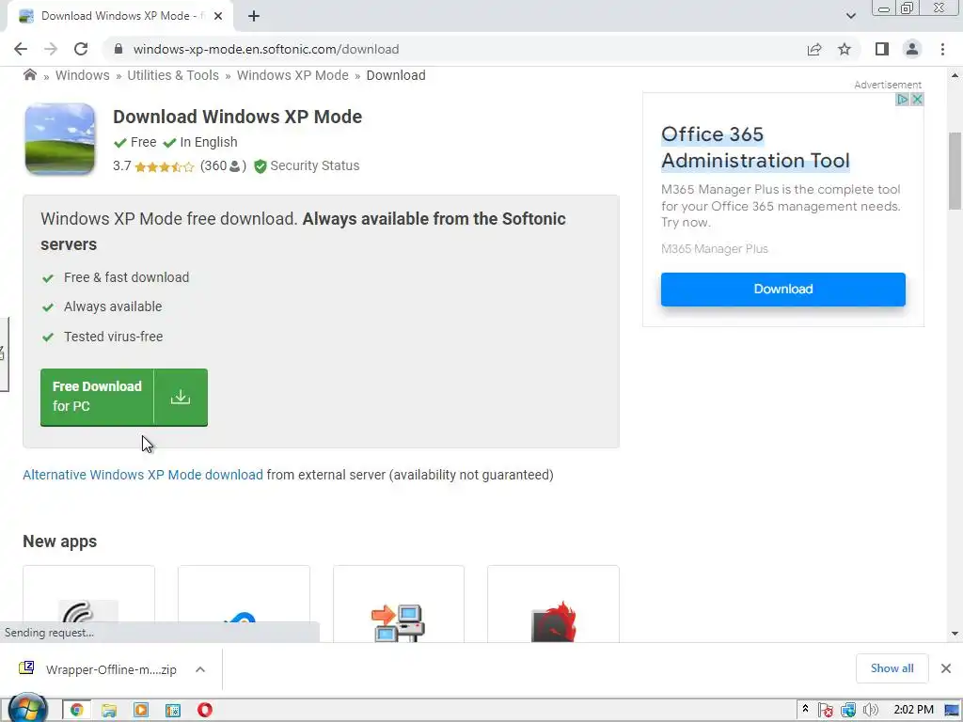The height and width of the screenshot is (722, 963).
Task: Click 360 user reviews count
Action: [223, 165]
